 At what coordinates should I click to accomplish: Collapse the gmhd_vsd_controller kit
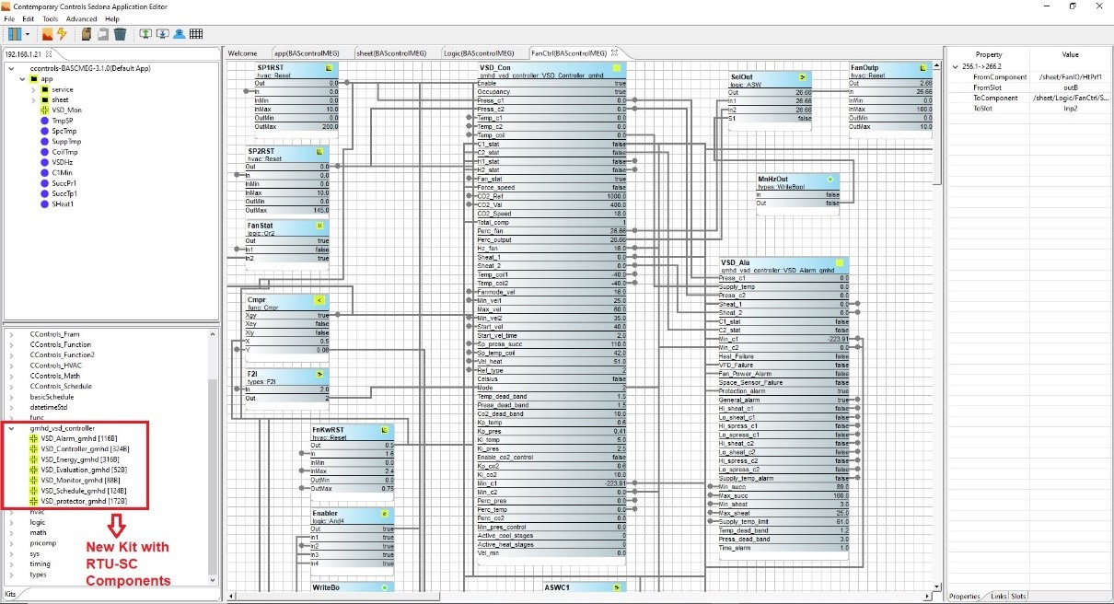tap(11, 428)
